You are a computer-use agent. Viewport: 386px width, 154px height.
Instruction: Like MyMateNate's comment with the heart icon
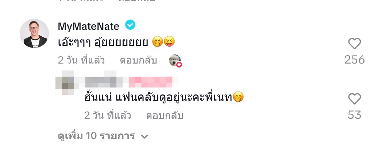coord(355,44)
